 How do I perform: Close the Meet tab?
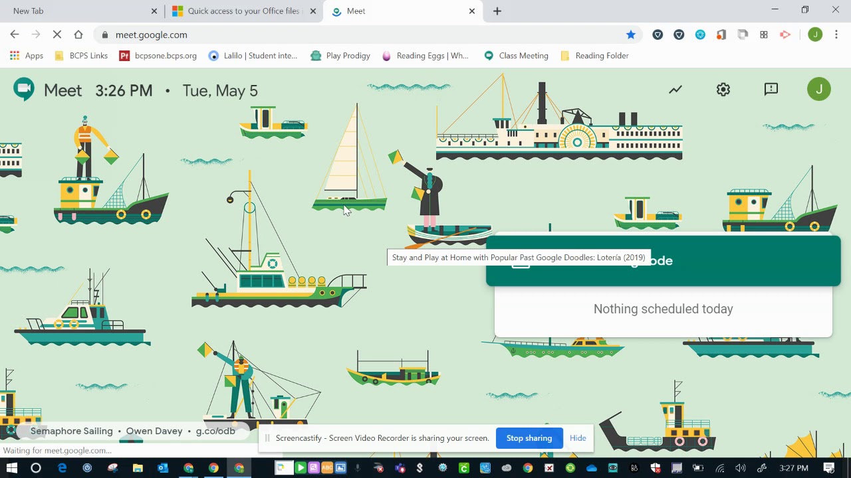pyautogui.click(x=472, y=11)
